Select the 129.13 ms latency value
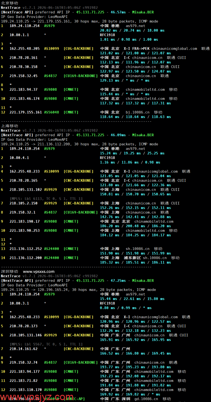 pos(110,80)
